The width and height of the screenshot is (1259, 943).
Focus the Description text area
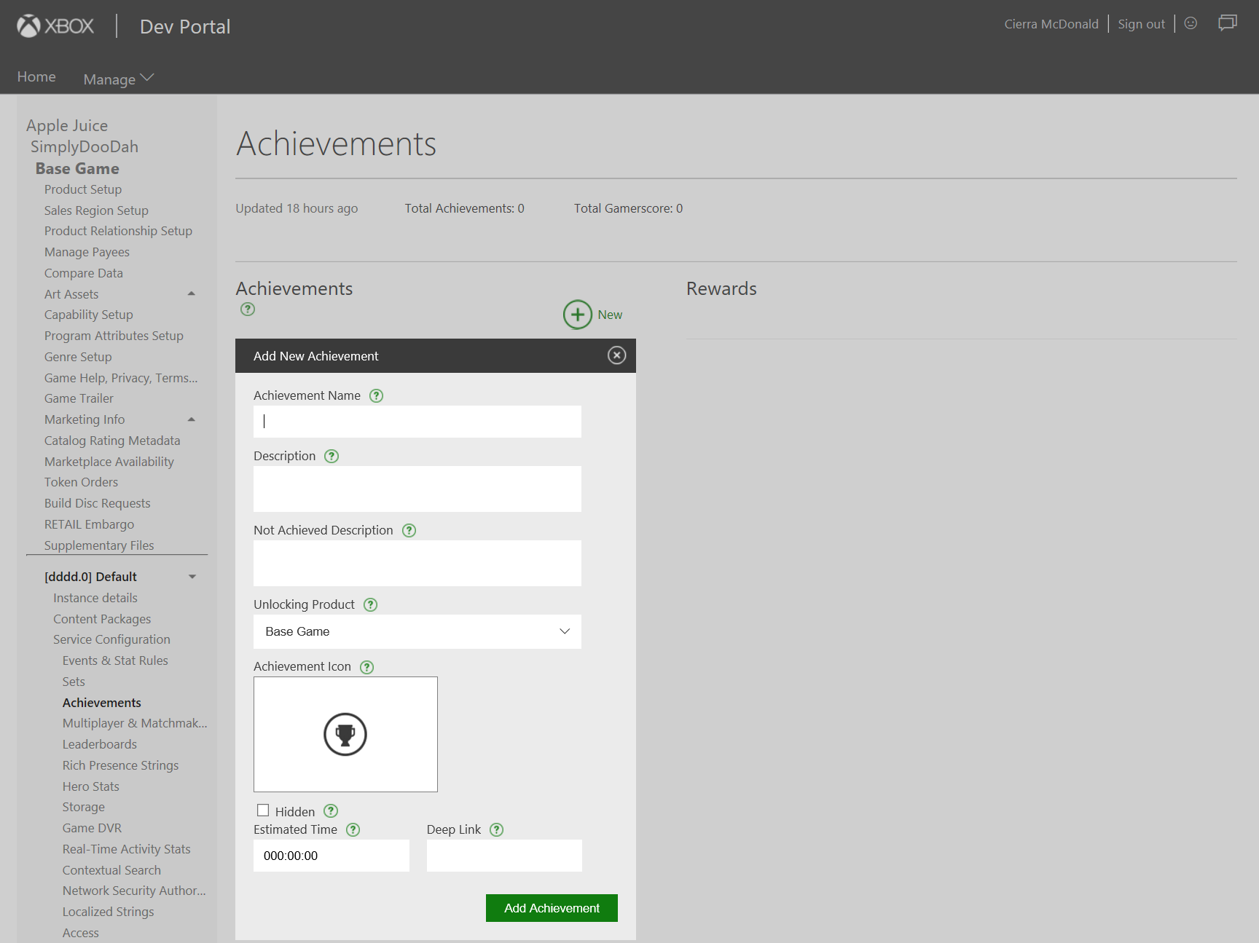click(417, 489)
